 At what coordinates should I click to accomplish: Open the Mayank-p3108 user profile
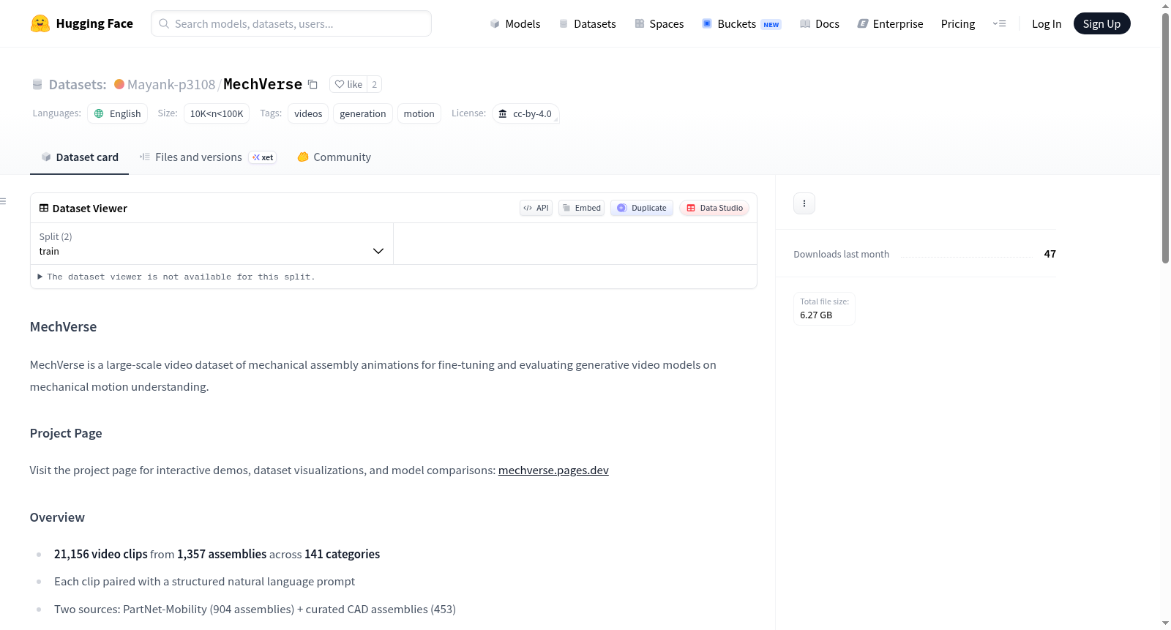pos(171,84)
